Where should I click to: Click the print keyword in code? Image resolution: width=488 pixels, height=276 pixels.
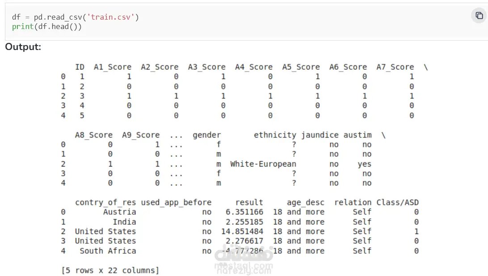coord(23,27)
